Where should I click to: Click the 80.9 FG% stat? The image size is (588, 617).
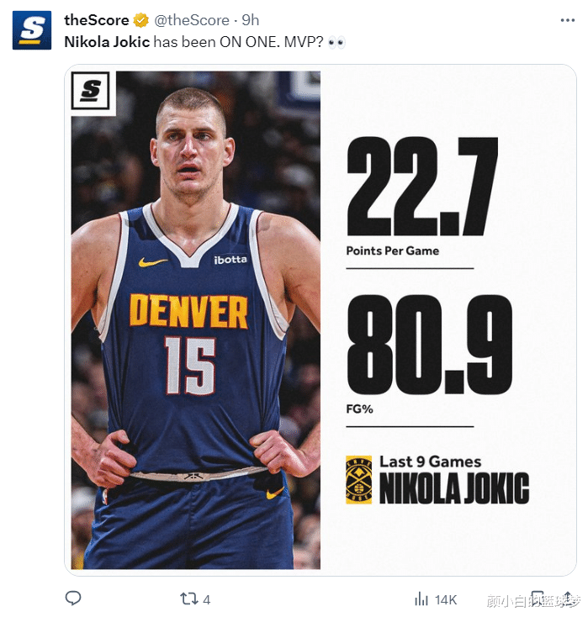point(428,354)
